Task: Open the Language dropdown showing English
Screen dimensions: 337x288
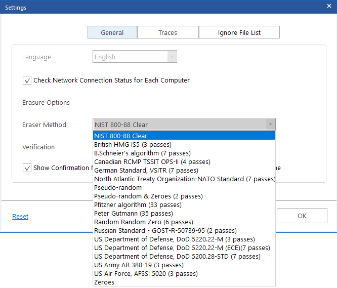Action: point(135,57)
